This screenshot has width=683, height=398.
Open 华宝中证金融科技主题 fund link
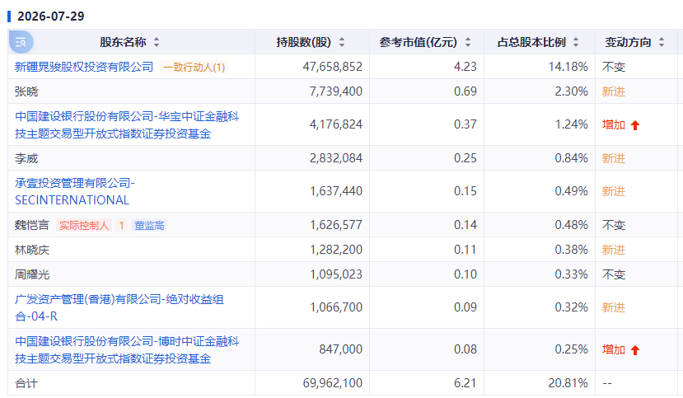click(x=127, y=125)
